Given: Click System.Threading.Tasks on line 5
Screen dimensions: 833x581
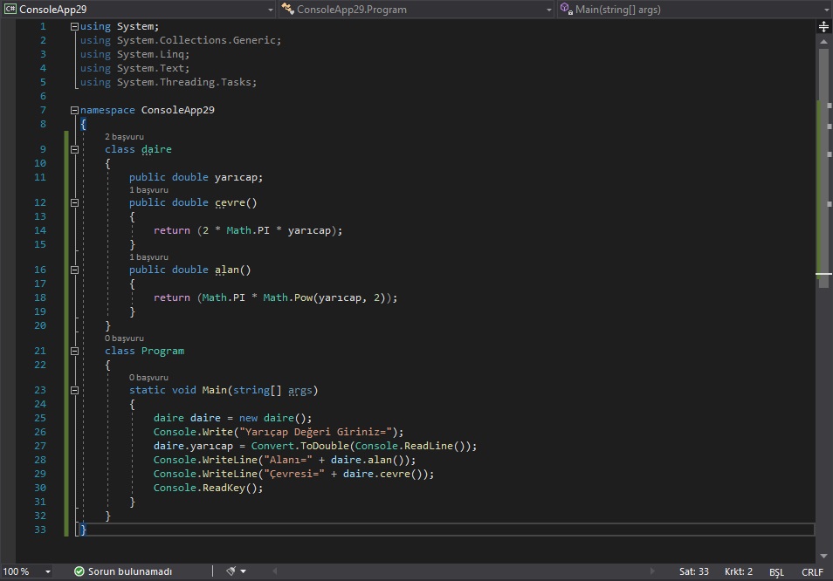Looking at the screenshot, I should (184, 82).
